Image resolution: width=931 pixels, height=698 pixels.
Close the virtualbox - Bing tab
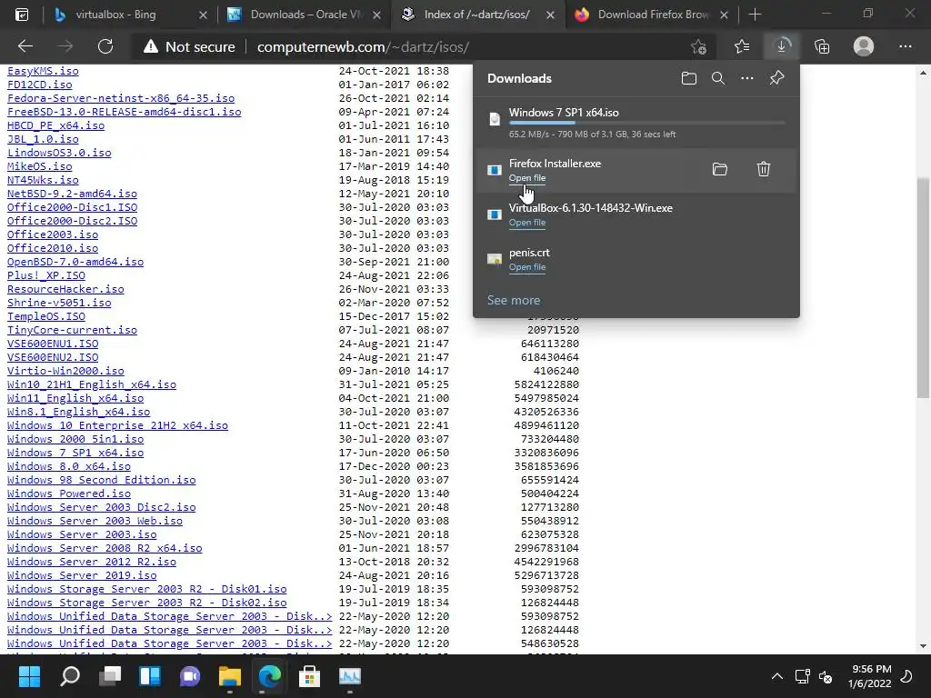(x=203, y=15)
